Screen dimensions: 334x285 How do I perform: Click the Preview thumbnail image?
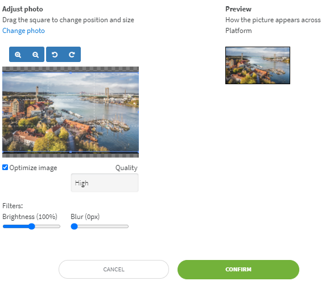tap(258, 65)
